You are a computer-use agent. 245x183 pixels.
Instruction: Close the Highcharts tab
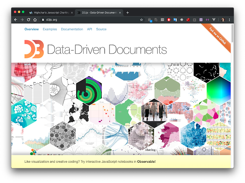[x=72, y=13]
